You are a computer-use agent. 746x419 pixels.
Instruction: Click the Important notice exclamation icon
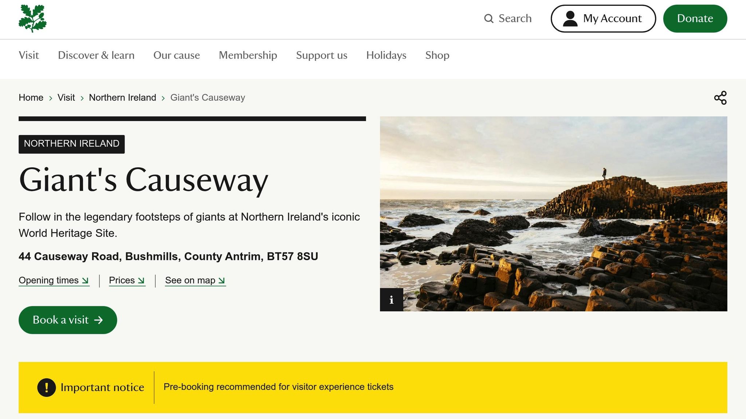tap(46, 387)
